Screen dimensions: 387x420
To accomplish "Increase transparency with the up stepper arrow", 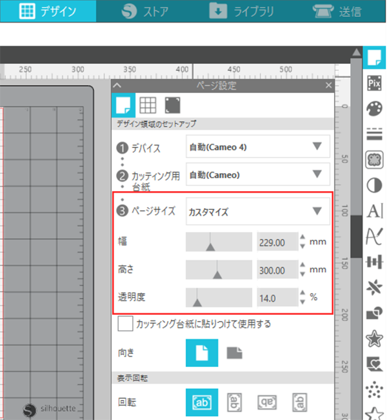I will pyautogui.click(x=303, y=293).
